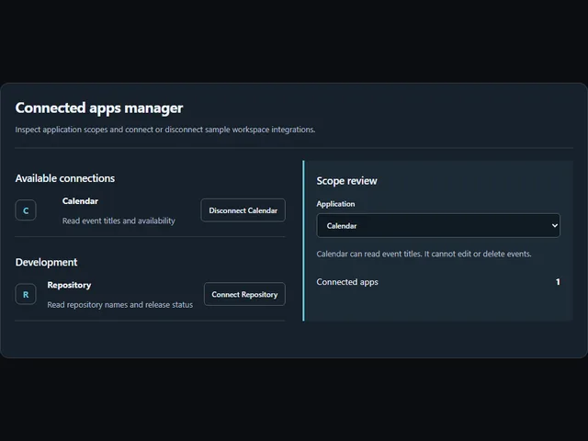The image size is (588, 441).
Task: Click the Calendar "C" app icon
Action: tap(26, 210)
